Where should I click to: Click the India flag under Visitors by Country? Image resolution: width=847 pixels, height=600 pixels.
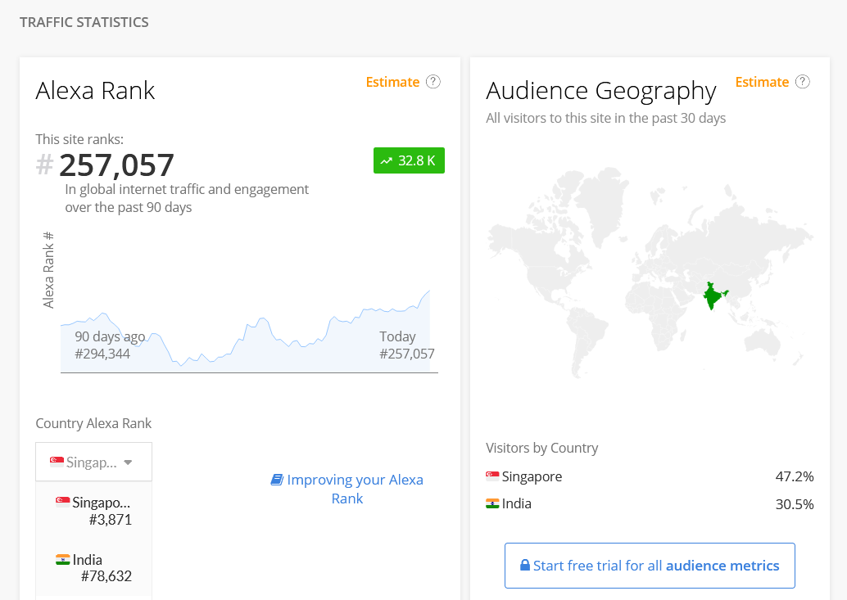tap(492, 503)
